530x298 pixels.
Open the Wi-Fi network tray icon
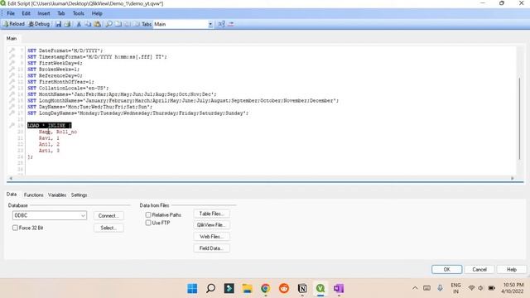471,288
